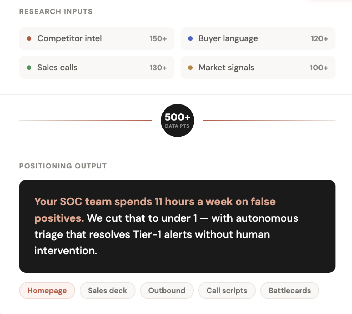This screenshot has width=352, height=314.
Task: Select the Homepage tab
Action: pyautogui.click(x=47, y=290)
